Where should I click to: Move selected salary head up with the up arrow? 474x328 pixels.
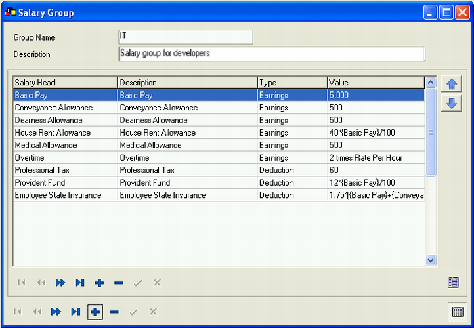tap(452, 84)
